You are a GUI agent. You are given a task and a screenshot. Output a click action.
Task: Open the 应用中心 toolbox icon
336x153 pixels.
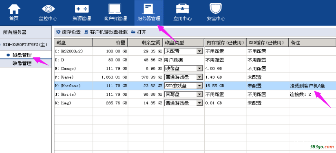[182, 9]
